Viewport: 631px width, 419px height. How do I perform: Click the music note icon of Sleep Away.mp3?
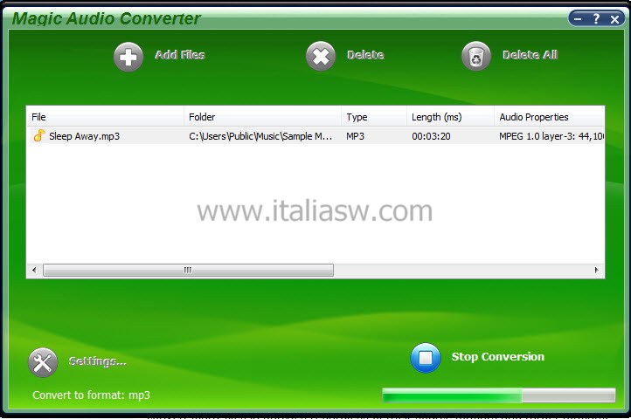point(38,135)
